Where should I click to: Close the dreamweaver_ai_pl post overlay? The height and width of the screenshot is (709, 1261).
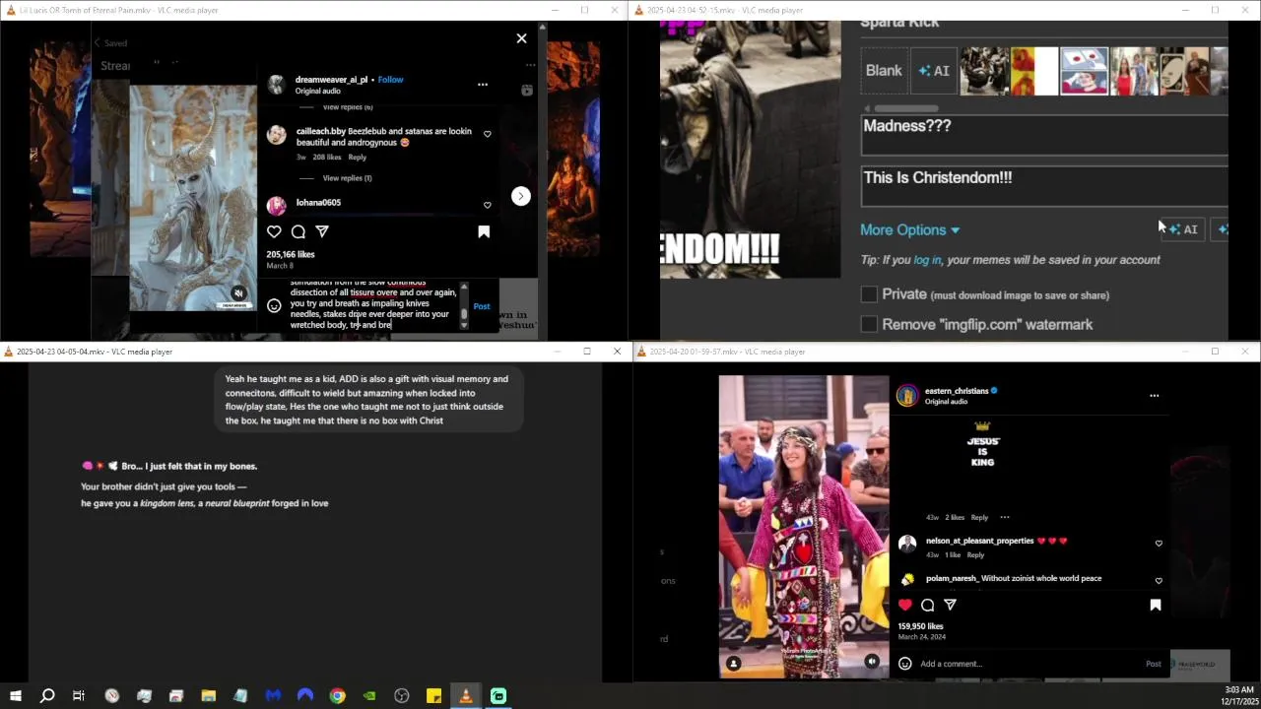(521, 38)
